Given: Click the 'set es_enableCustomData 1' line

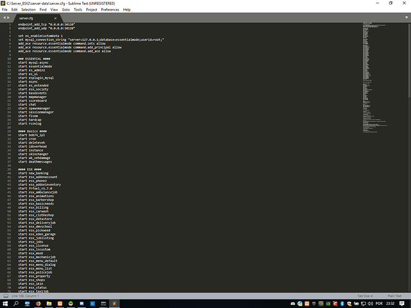Looking at the screenshot, I should 40,36.
